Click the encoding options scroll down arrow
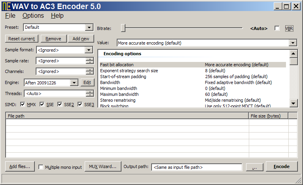 coord(294,103)
